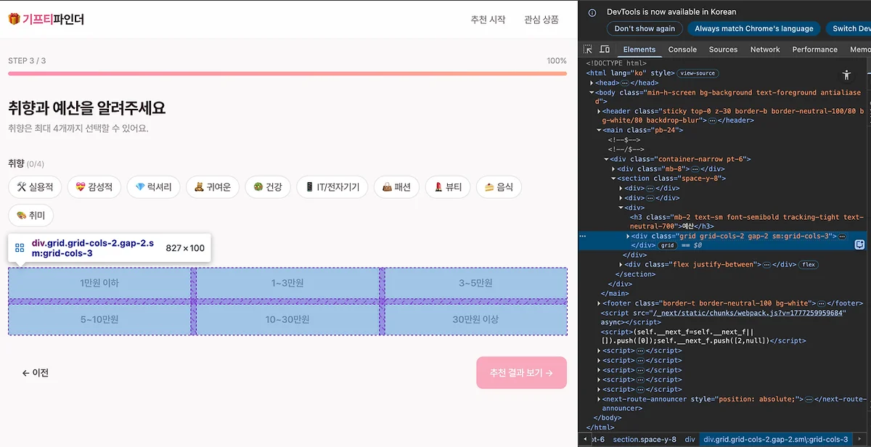Click the info icon in DevTools notice
Screen dimensions: 871x447
(x=592, y=12)
